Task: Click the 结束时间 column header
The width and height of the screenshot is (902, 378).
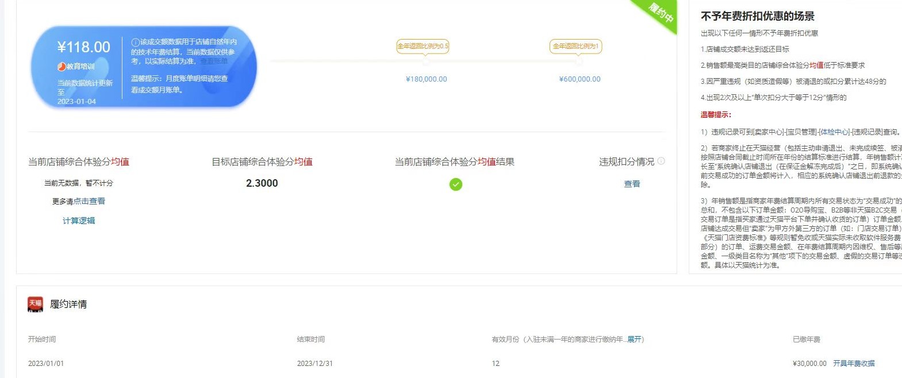Action: (x=311, y=340)
